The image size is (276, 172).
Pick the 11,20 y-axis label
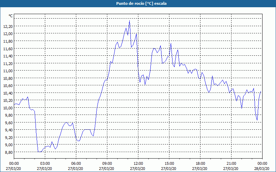pyautogui.click(x=8, y=64)
